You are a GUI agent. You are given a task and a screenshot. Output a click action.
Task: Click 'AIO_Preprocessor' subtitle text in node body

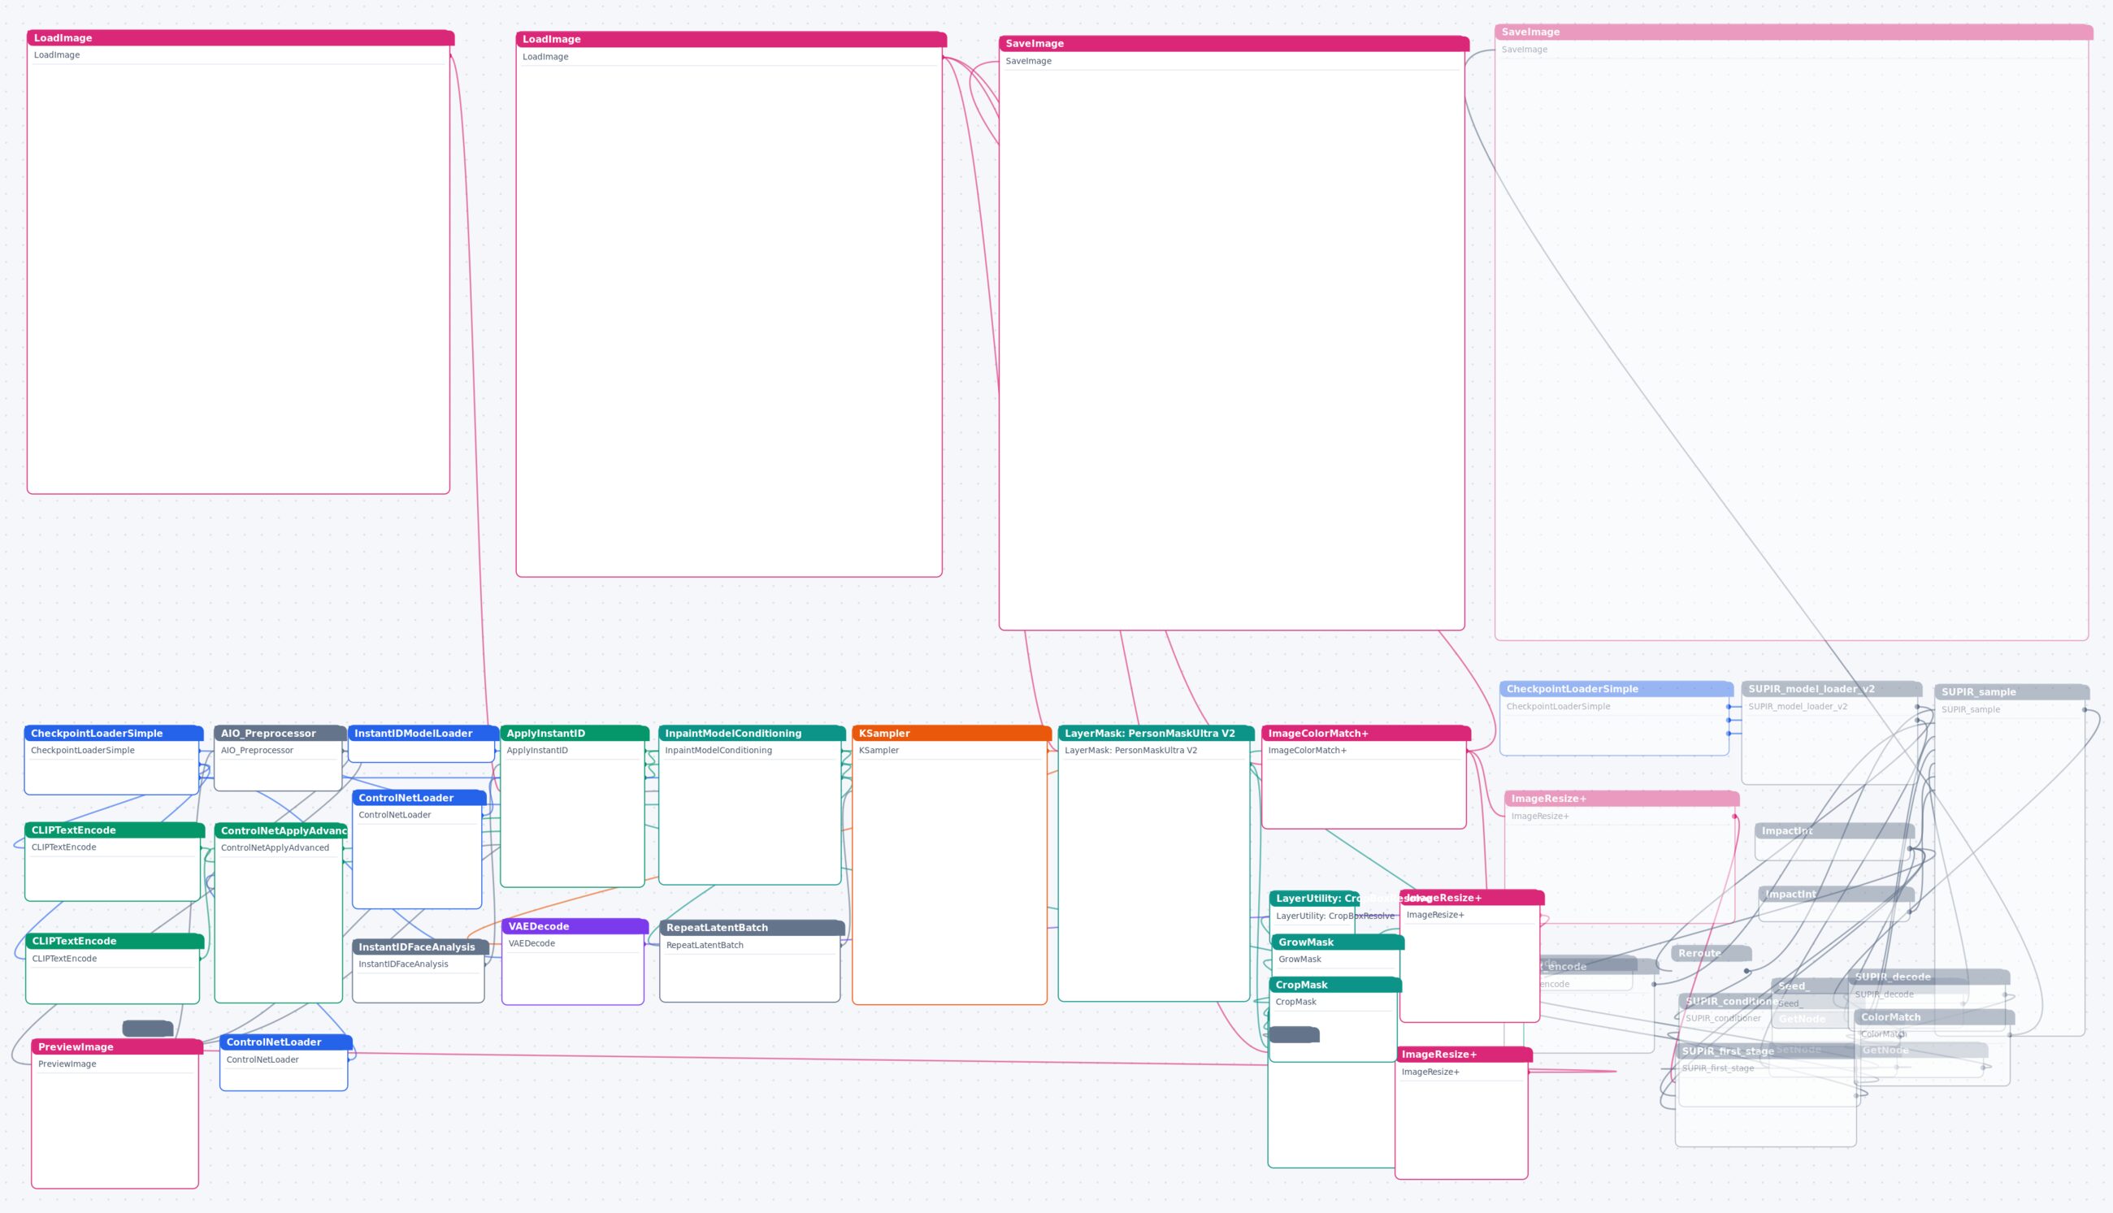pos(257,751)
